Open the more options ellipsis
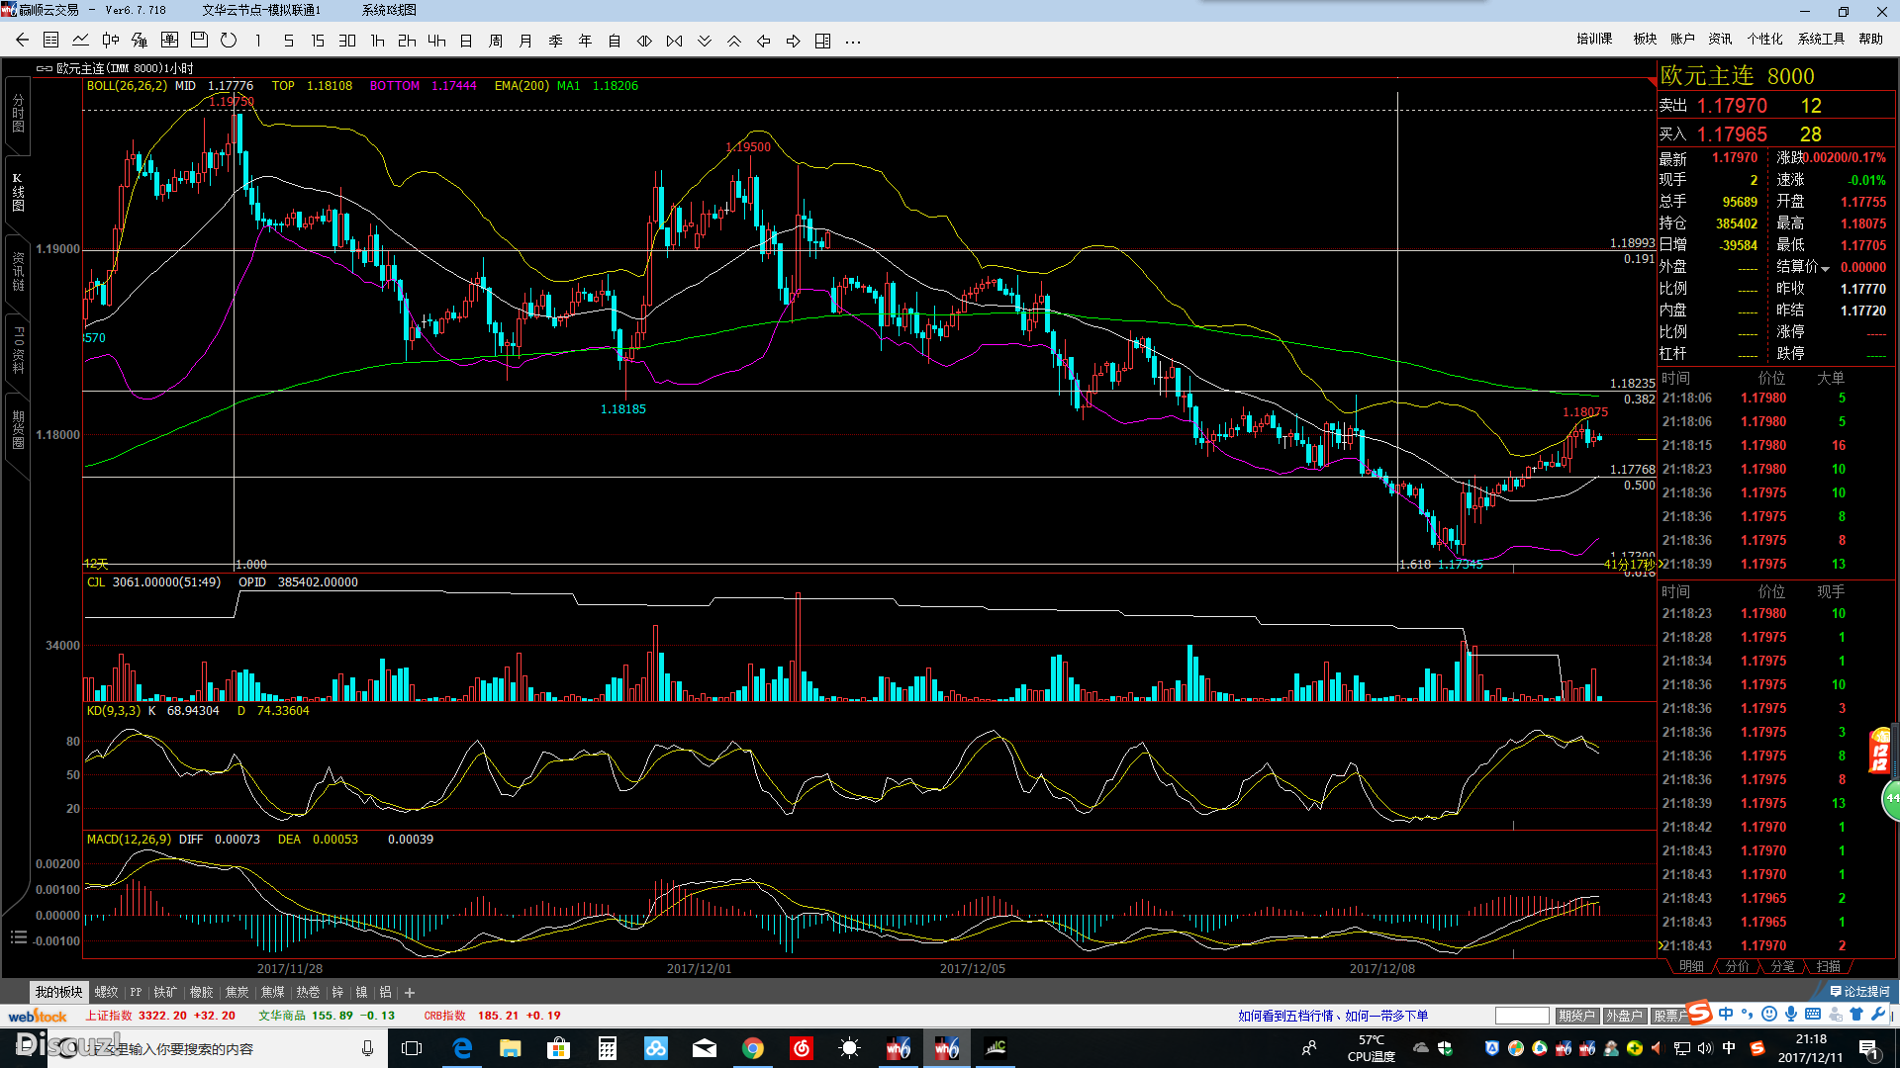This screenshot has width=1900, height=1068. [852, 42]
